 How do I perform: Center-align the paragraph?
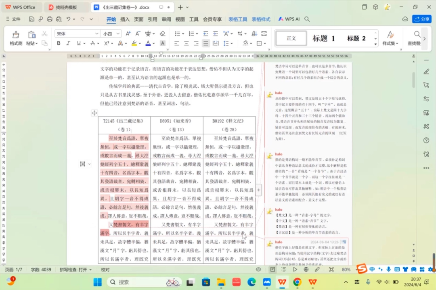(x=186, y=43)
